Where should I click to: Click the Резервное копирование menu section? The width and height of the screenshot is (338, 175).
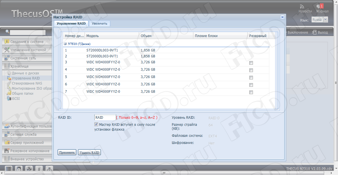pos(27,151)
